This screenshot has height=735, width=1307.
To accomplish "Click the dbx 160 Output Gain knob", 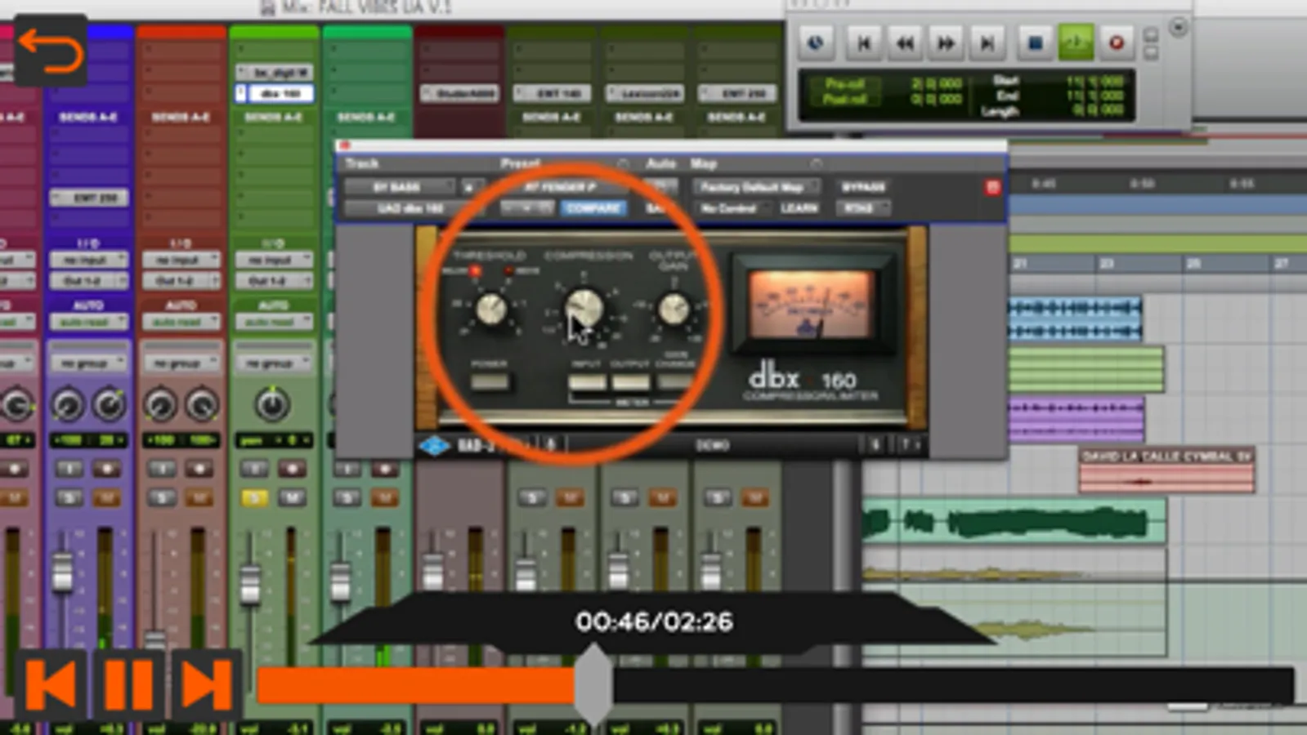I will coord(674,310).
